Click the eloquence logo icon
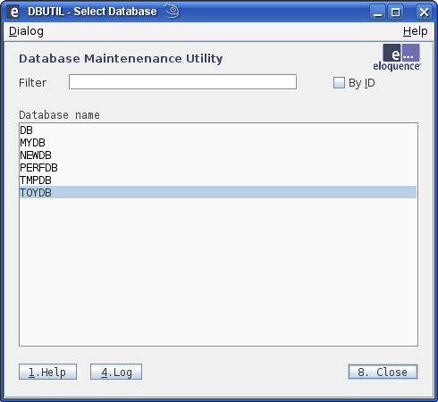Screen dimensions: 438x402 [397, 57]
